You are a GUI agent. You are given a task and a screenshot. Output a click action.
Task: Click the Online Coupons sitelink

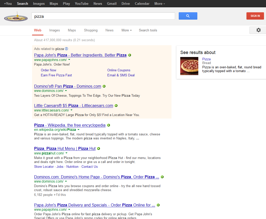[x=119, y=70]
